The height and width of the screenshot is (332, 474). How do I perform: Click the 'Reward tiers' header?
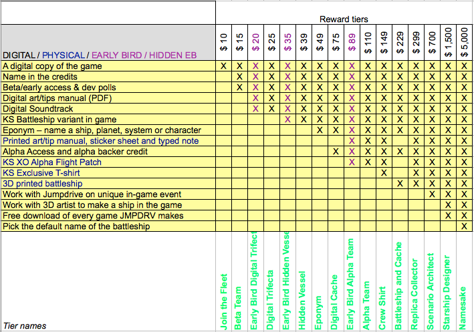(344, 19)
